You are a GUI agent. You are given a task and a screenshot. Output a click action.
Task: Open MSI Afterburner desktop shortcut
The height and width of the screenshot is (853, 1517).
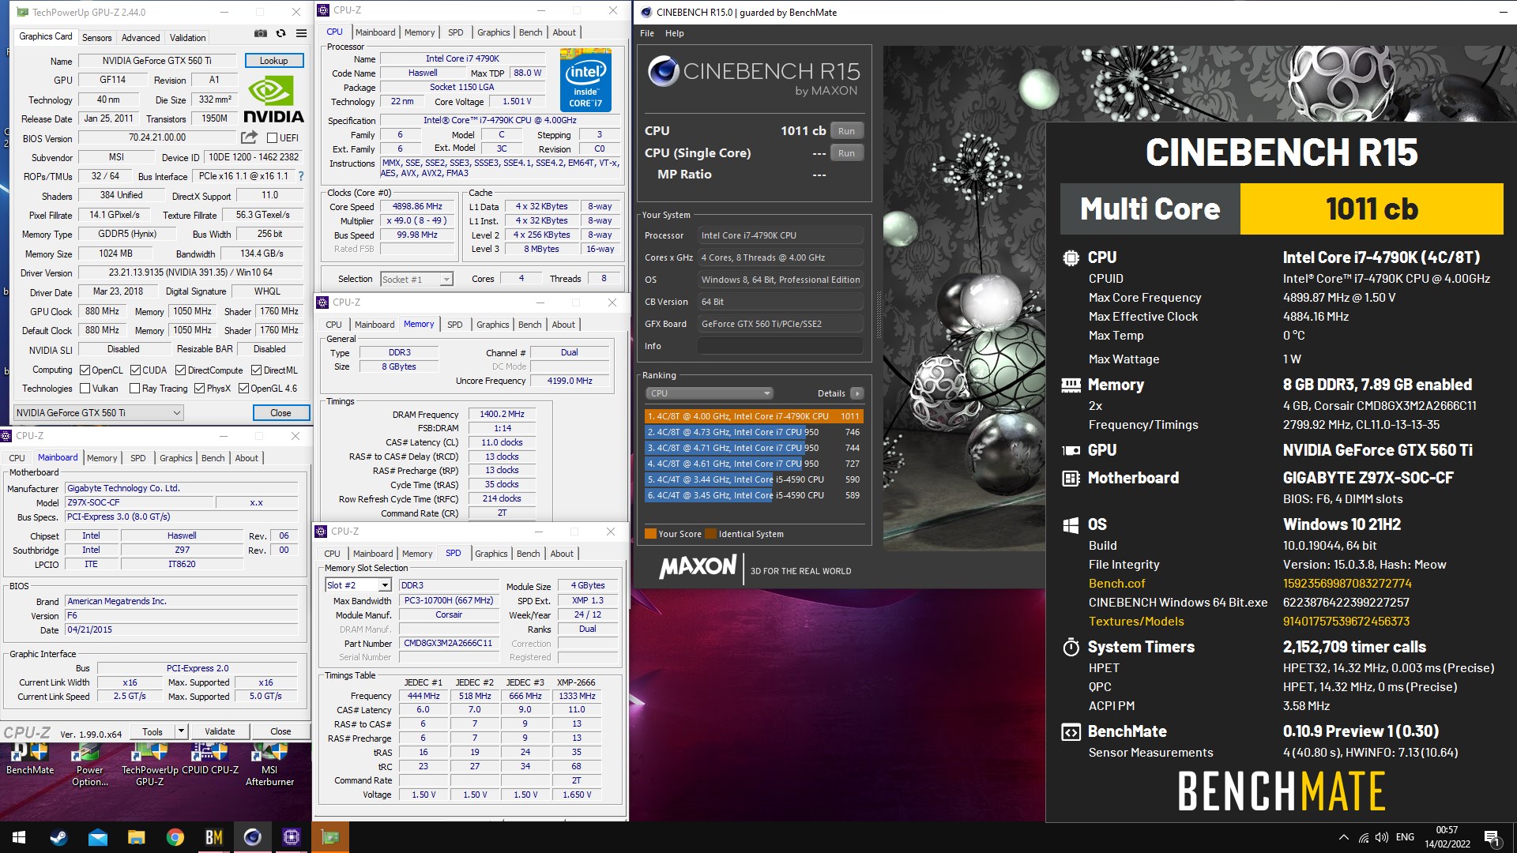tap(269, 765)
